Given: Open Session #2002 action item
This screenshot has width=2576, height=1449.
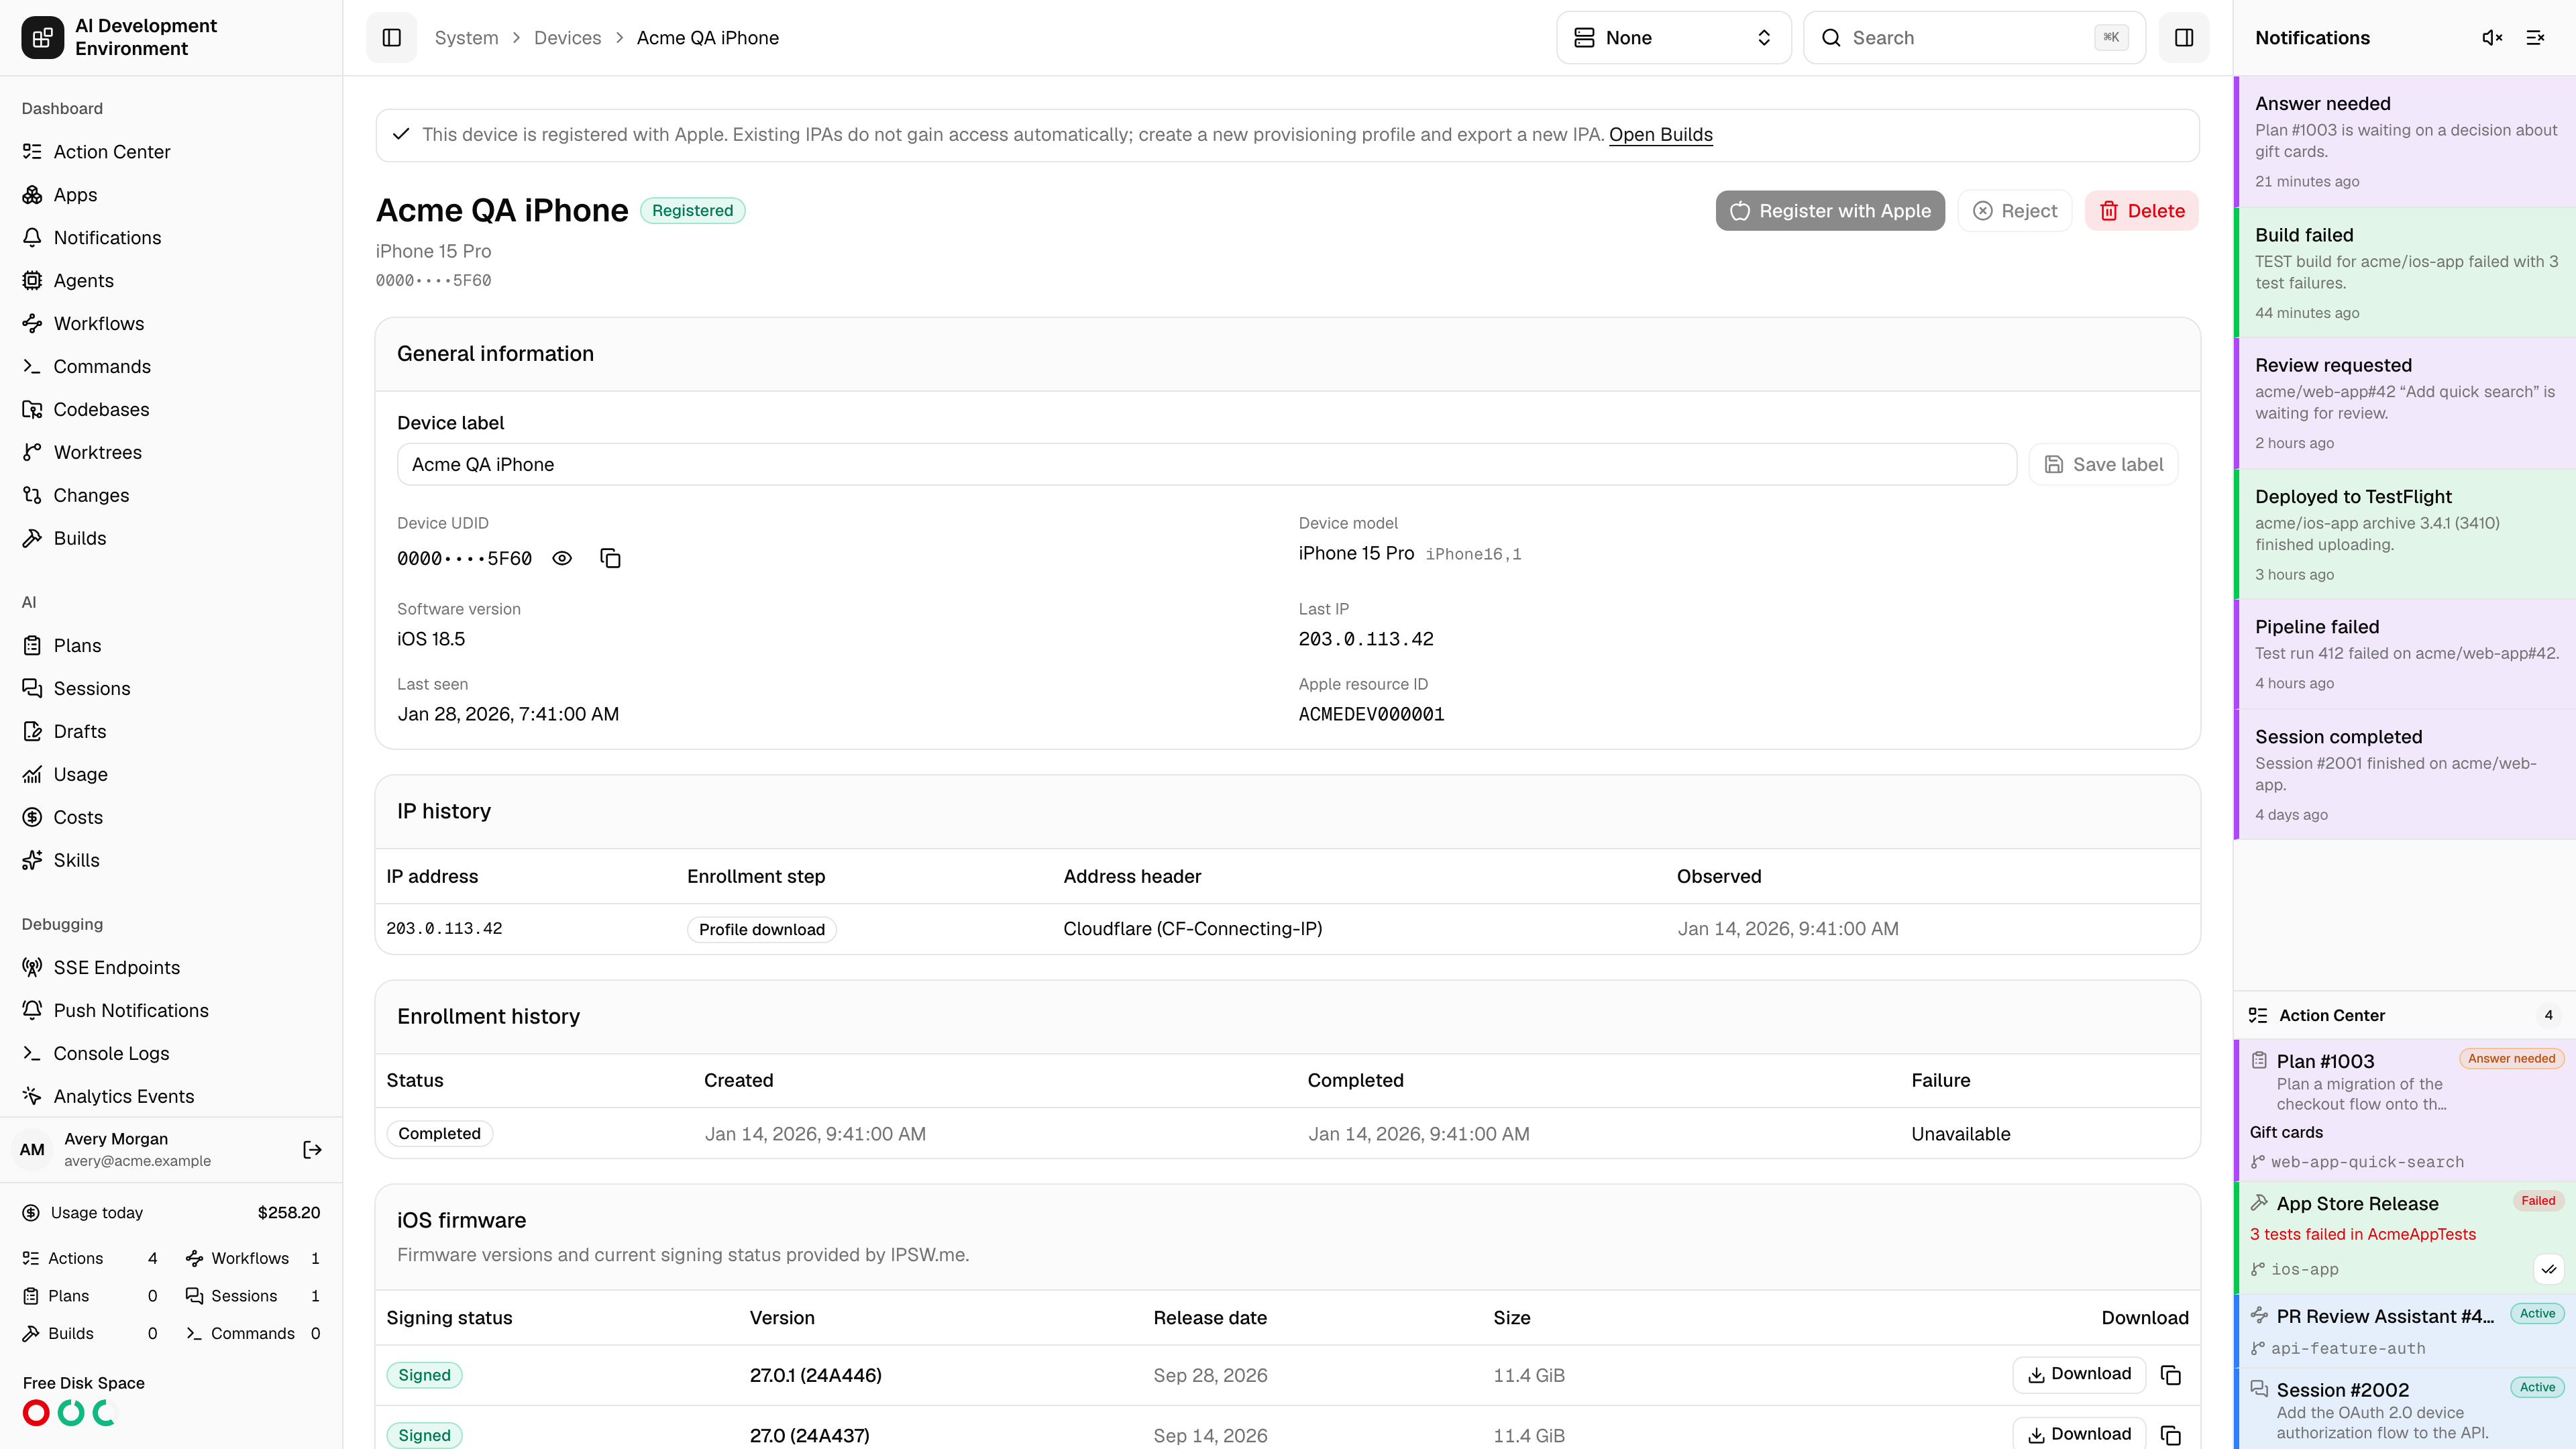Looking at the screenshot, I should tap(2405, 1410).
